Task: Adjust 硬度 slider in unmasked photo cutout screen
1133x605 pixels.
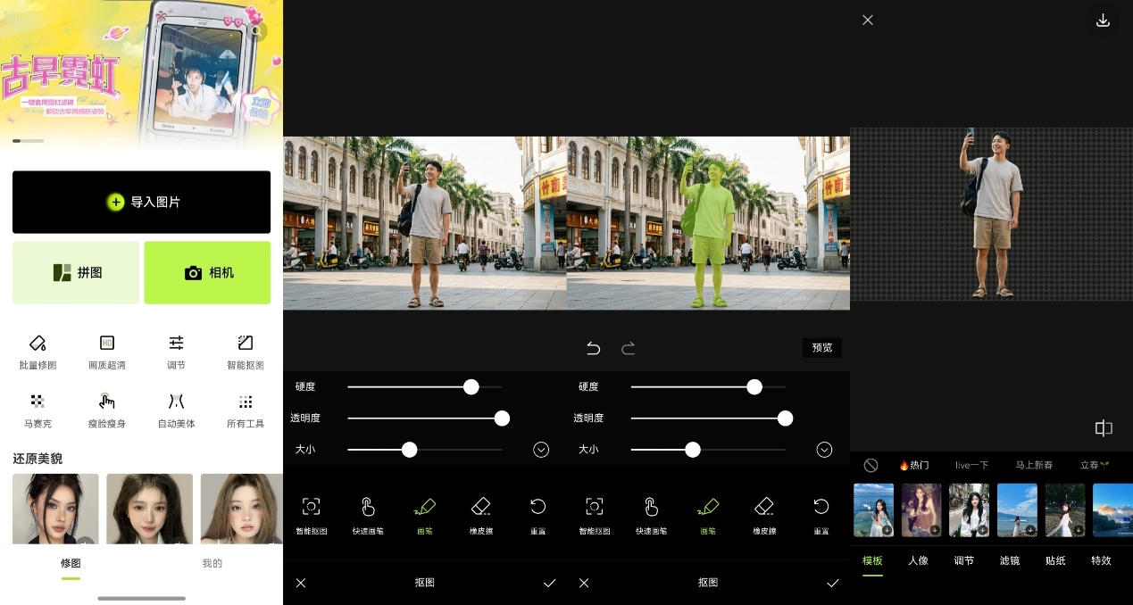Action: click(424, 386)
